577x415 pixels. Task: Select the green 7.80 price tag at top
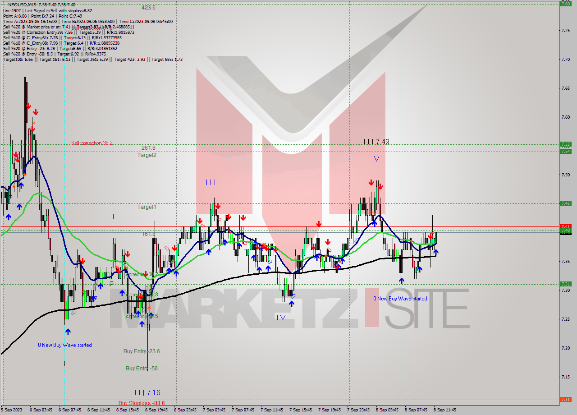point(565,4)
